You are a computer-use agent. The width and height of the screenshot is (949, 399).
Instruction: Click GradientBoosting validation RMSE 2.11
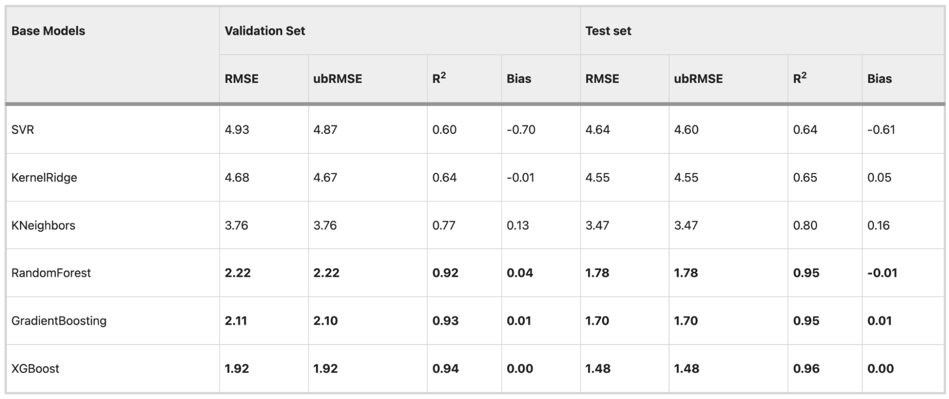pos(236,321)
